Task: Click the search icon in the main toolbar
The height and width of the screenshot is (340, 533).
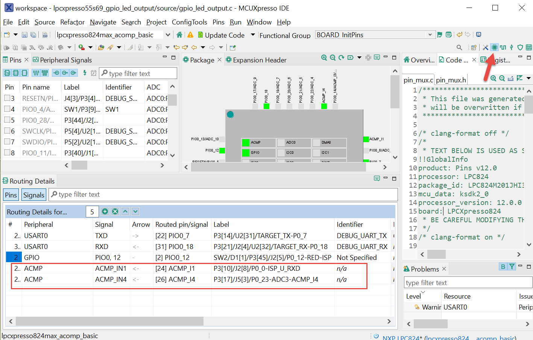Action: point(459,47)
